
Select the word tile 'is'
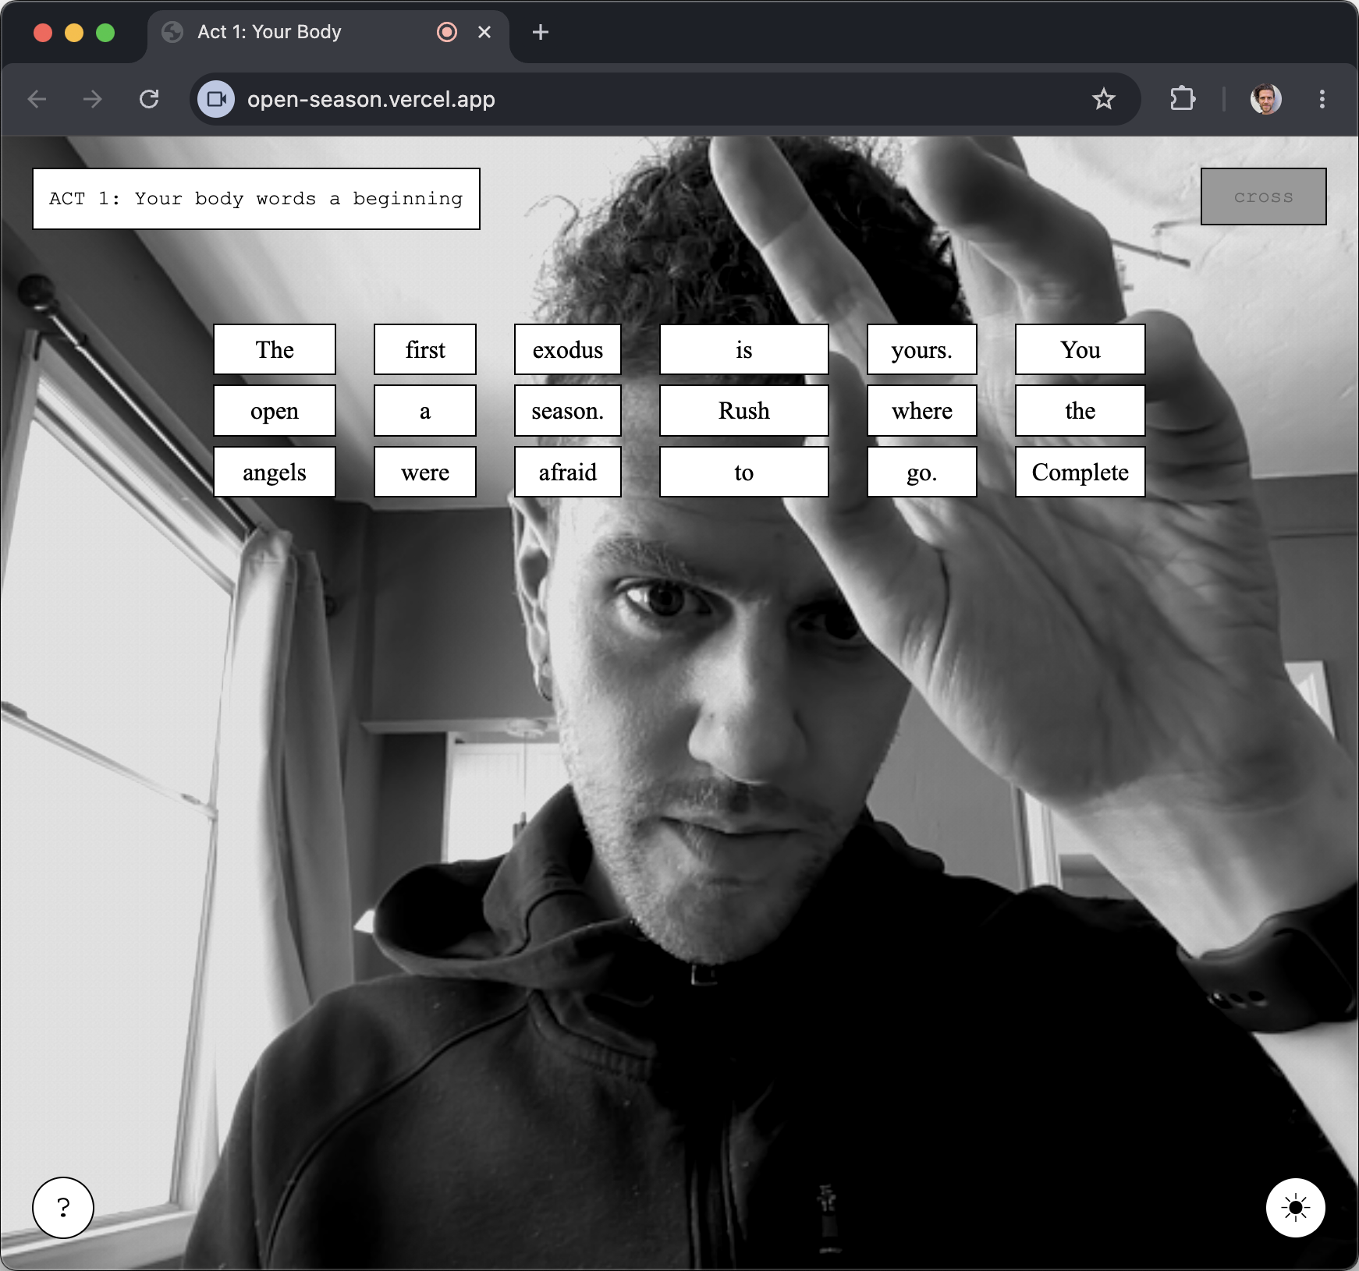click(744, 349)
